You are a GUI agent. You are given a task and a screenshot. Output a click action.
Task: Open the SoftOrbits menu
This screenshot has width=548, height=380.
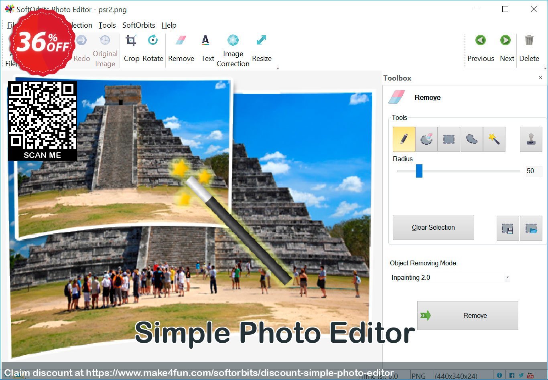(x=139, y=25)
